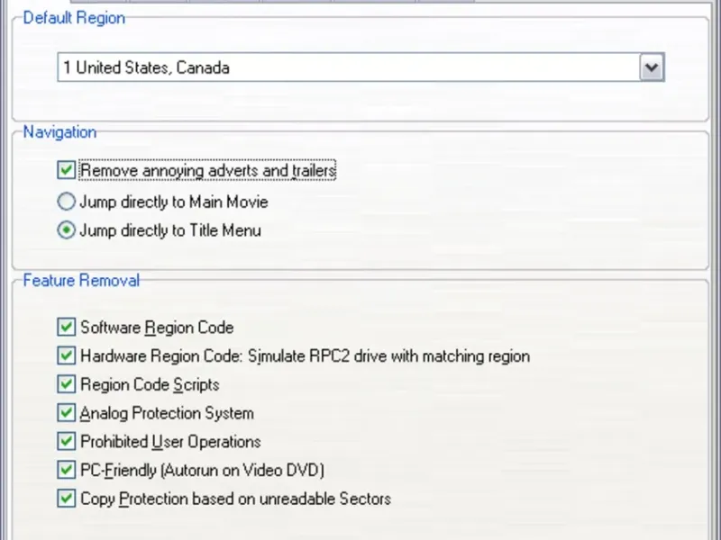Disable Copy Protection based on unreadable Sectors
Image resolution: width=721 pixels, height=540 pixels.
point(66,498)
